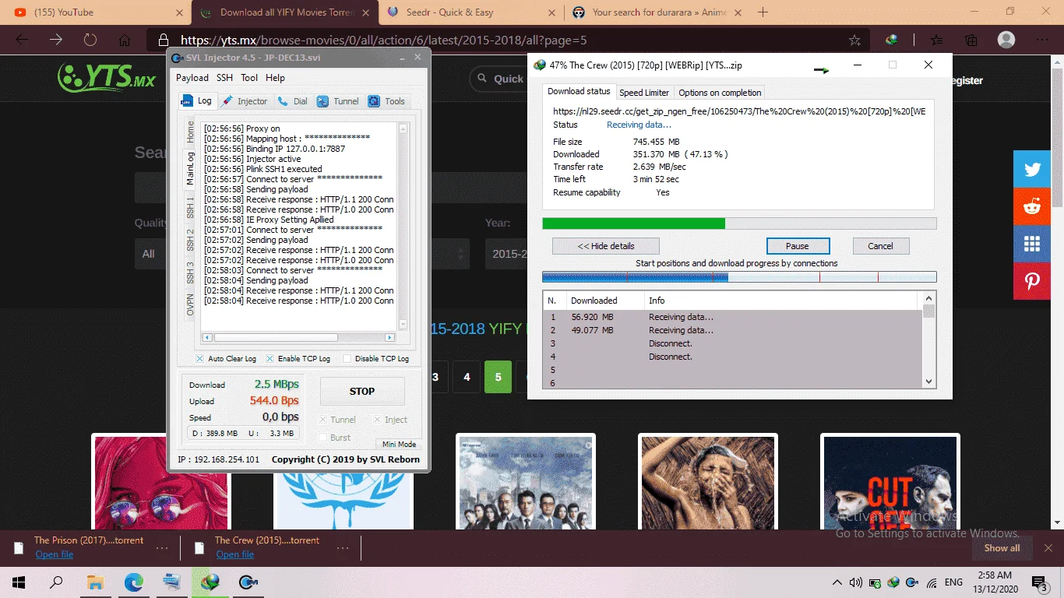Open options for The Prison torrent download

coord(162,548)
